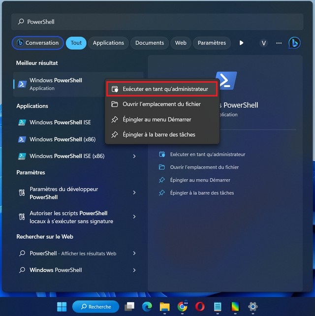Expand PowerShell Afficher les résultats Web chevron
This screenshot has width=315, height=316.
click(134, 253)
